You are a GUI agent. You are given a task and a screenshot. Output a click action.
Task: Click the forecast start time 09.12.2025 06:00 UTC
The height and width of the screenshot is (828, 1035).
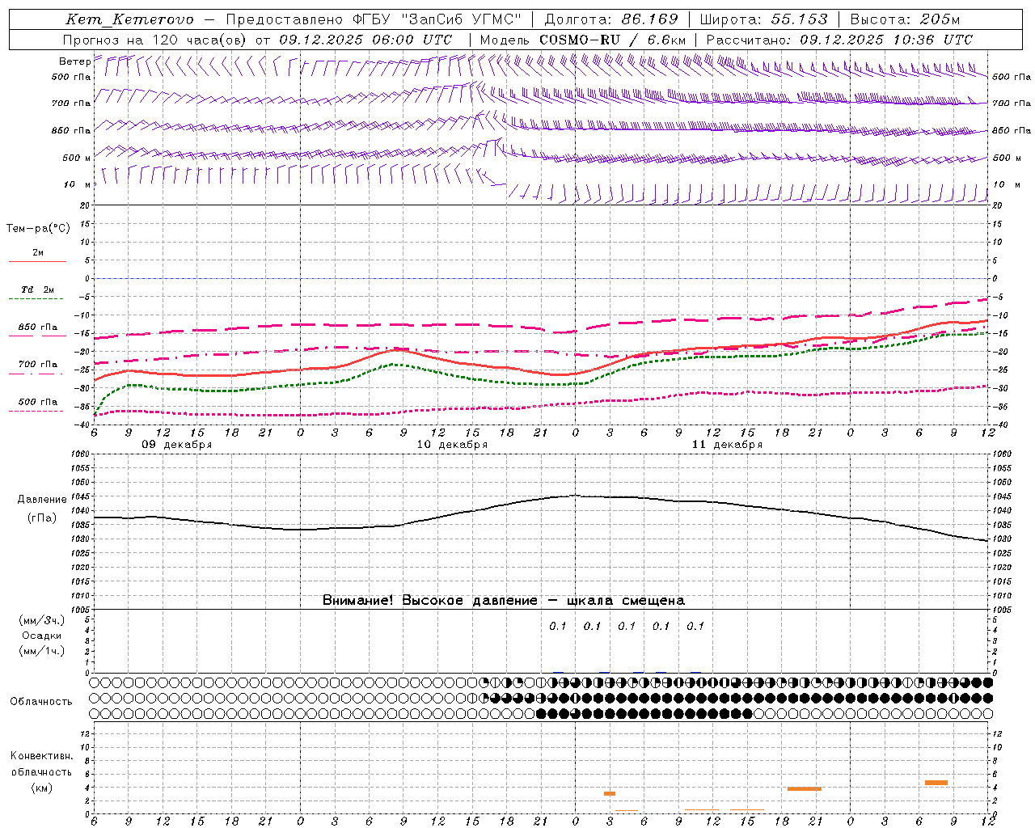coord(365,40)
